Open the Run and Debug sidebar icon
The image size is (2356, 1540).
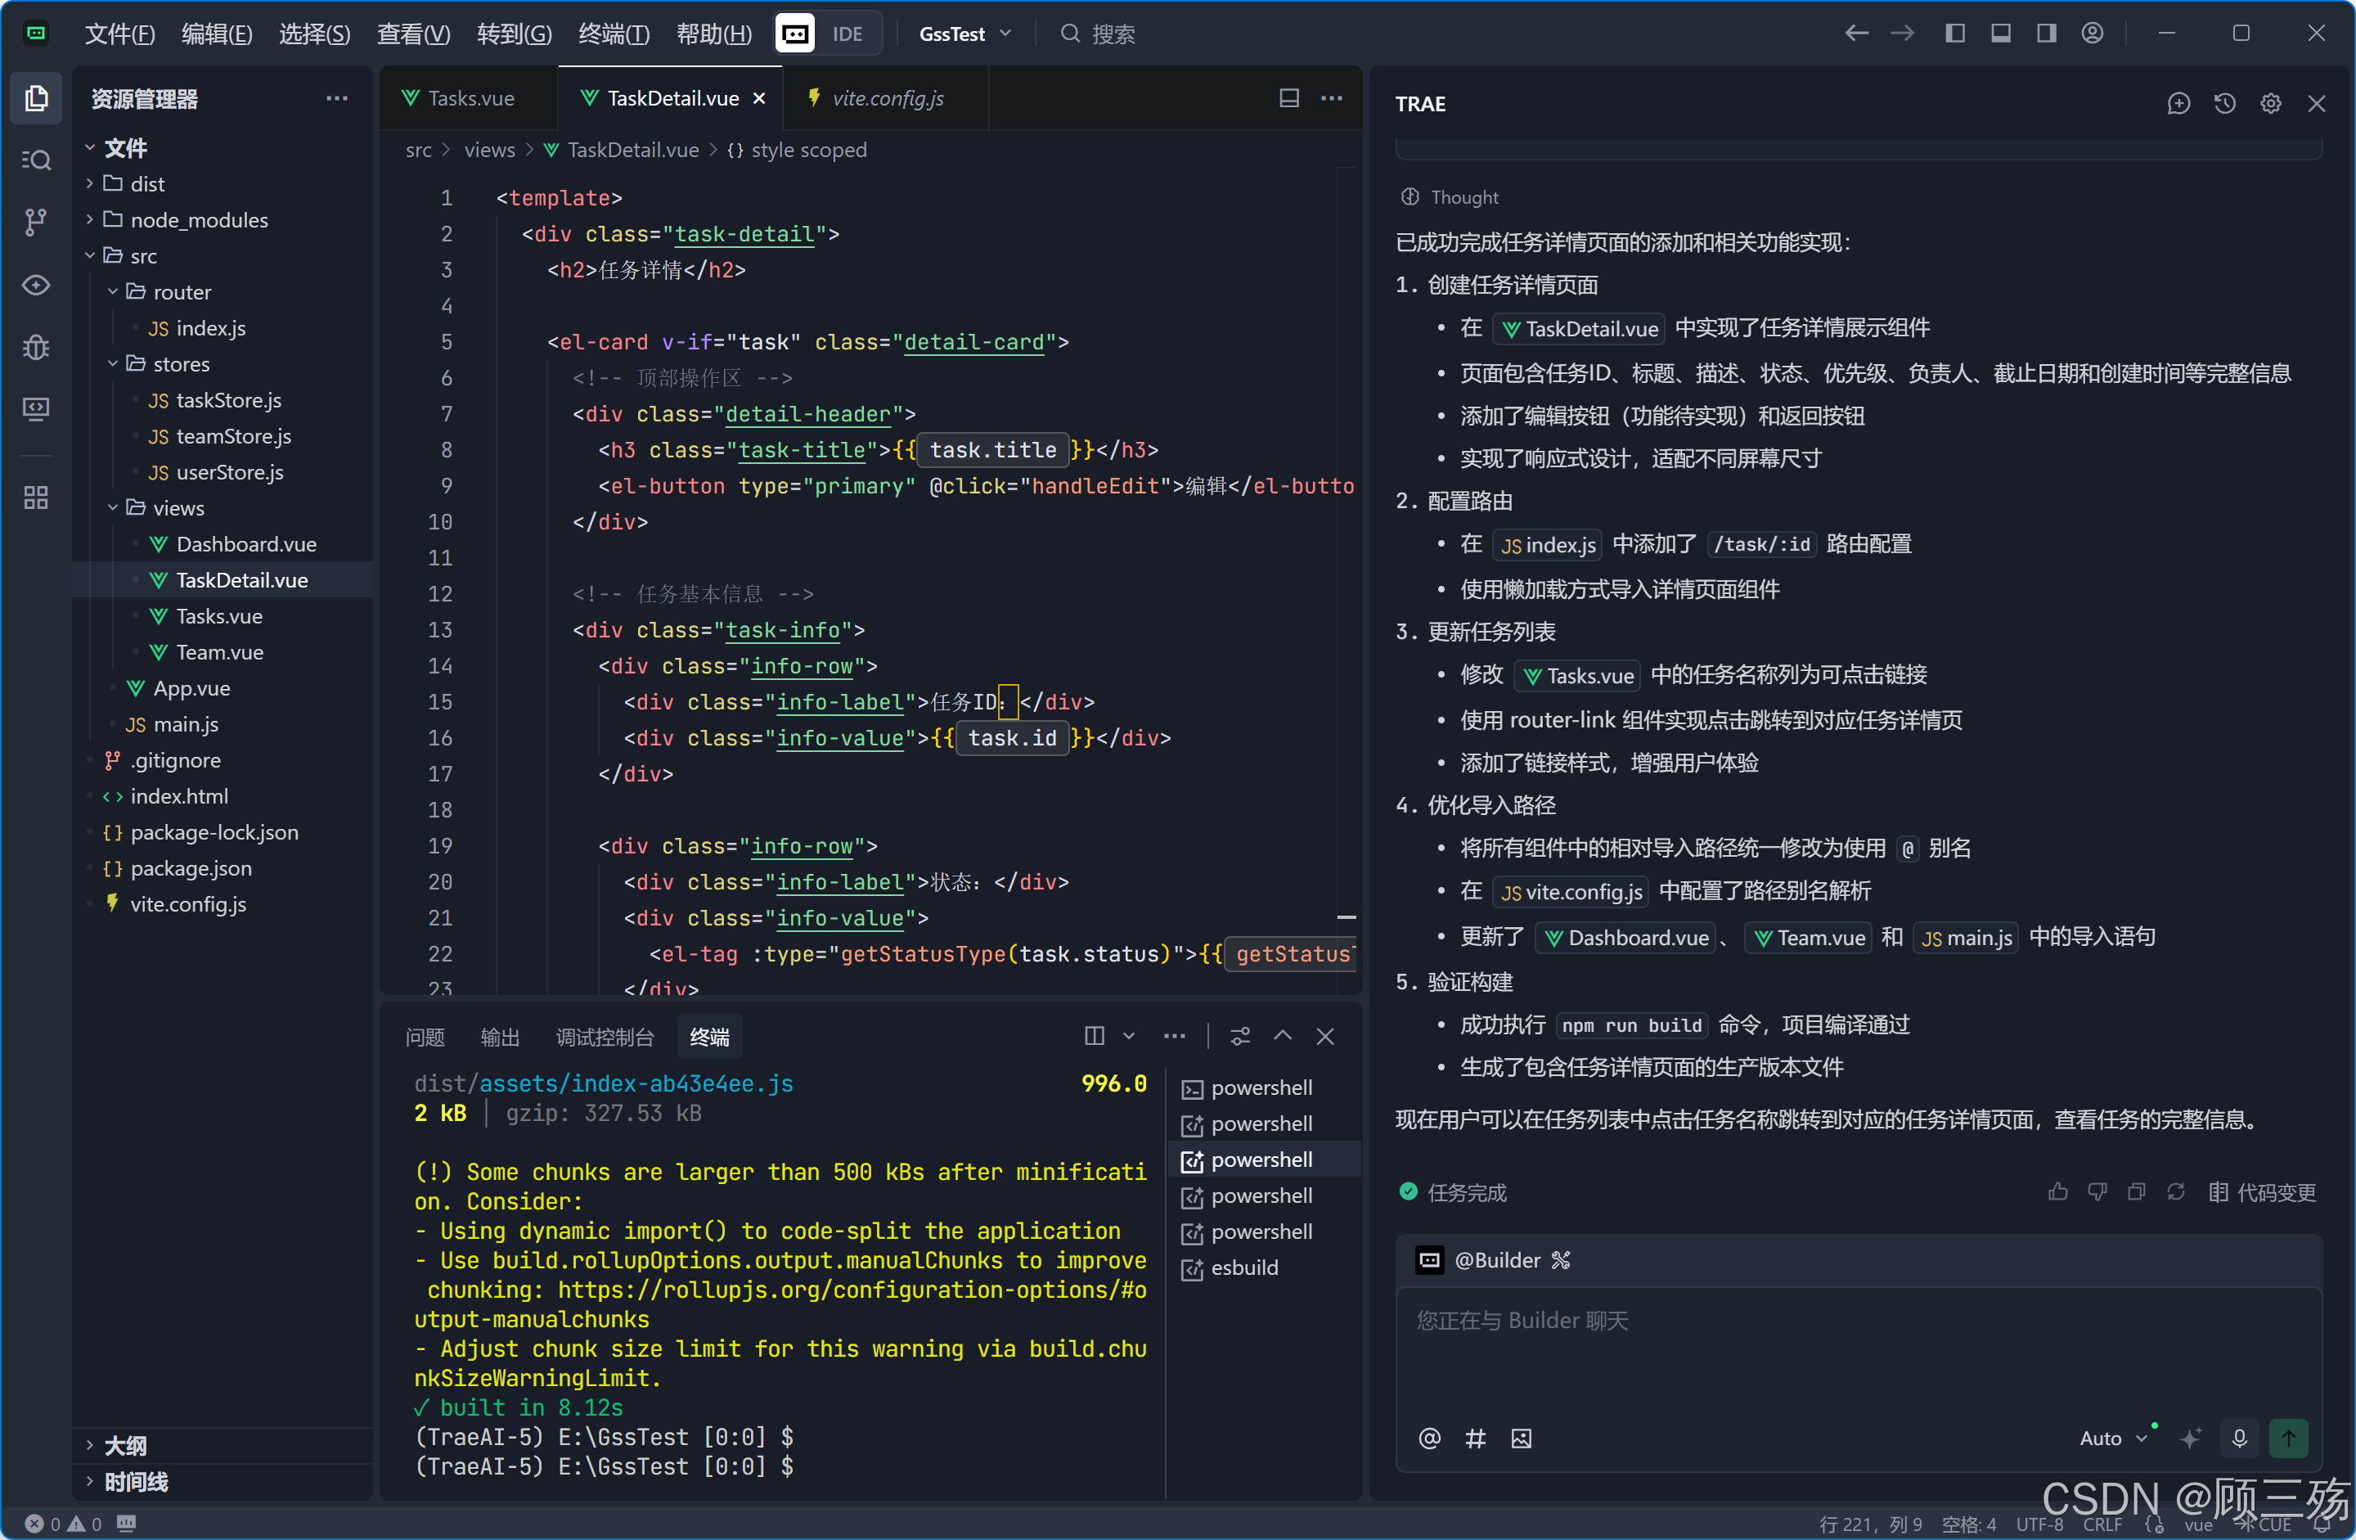click(36, 348)
